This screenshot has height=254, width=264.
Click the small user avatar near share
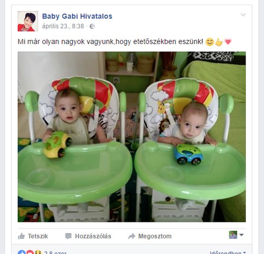tap(233, 235)
